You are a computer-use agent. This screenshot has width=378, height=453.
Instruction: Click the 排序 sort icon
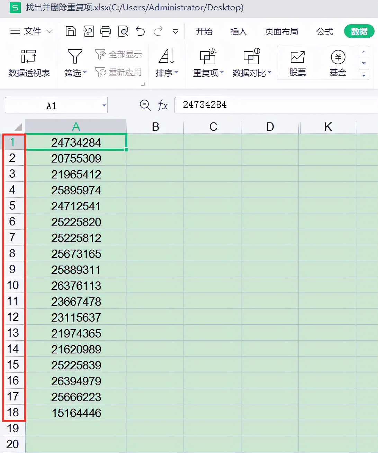[x=166, y=56]
